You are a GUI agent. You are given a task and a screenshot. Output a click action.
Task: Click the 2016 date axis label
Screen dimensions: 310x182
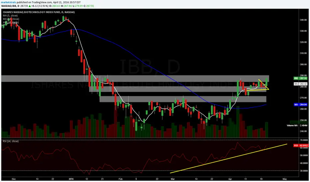pos(71,179)
